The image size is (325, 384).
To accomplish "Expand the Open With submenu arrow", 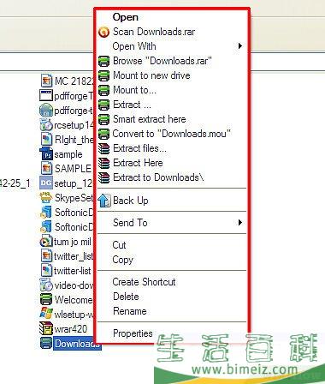I will click(x=240, y=45).
